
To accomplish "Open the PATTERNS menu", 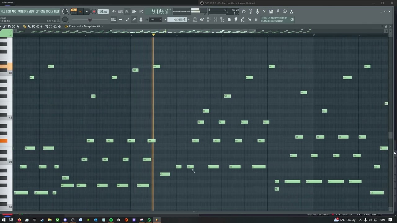I will click(x=22, y=11).
